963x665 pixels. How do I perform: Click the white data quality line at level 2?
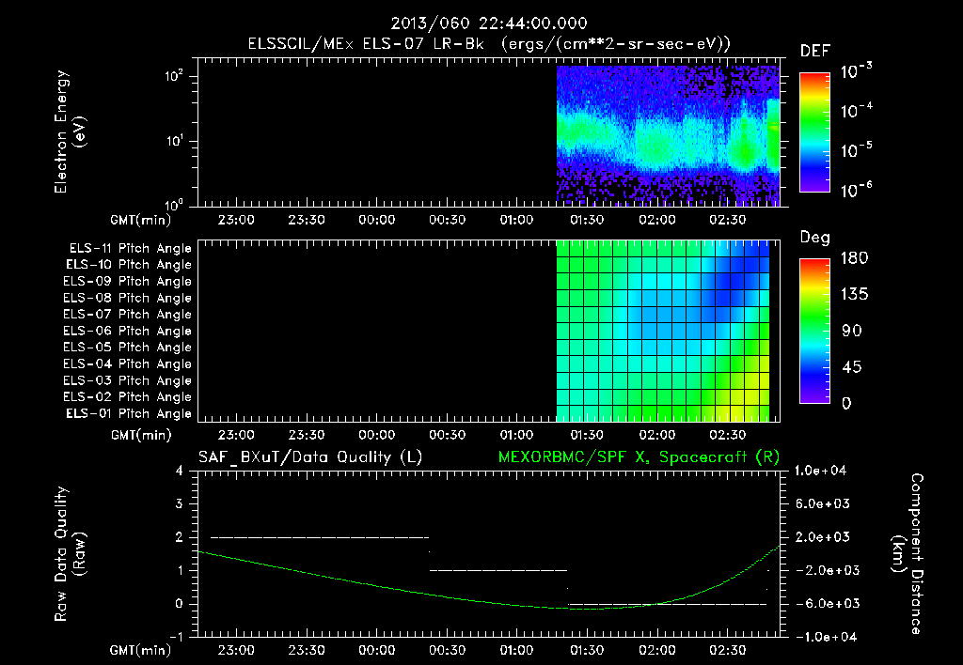320,537
